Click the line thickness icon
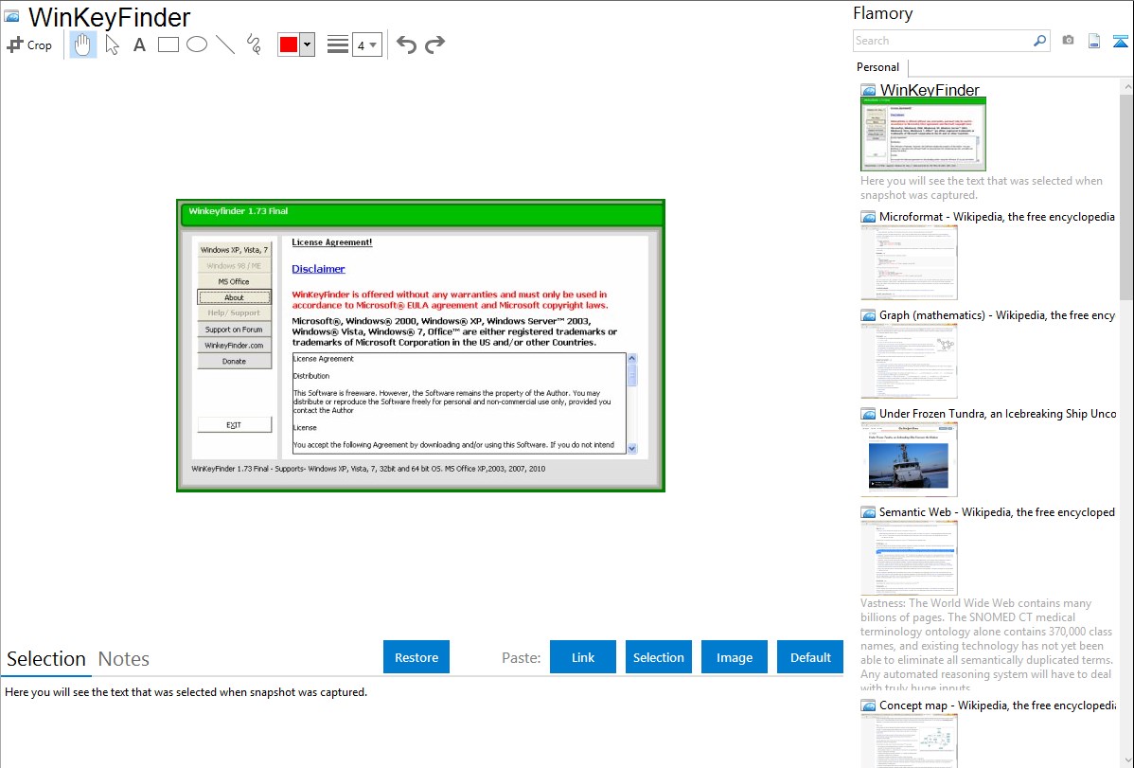Viewport: 1134px width, 768px height. pos(338,45)
